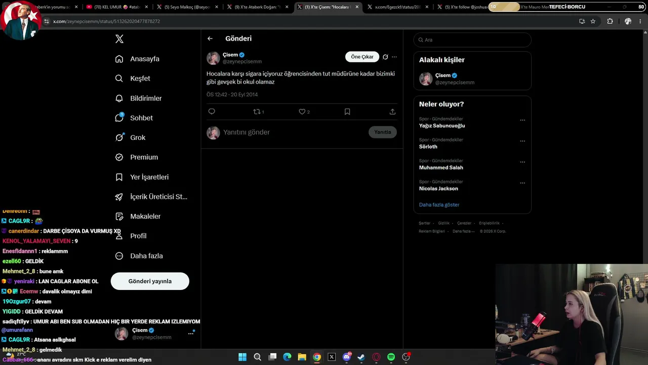Open Windows taskbar search
This screenshot has width=648, height=365.
[x=257, y=357]
